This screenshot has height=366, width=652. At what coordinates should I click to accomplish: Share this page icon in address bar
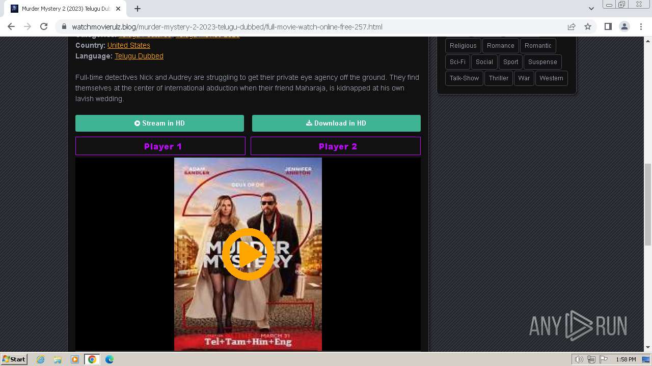(x=572, y=26)
